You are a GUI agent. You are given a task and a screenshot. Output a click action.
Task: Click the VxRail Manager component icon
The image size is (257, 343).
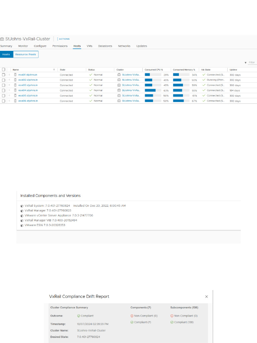[x=22, y=210]
